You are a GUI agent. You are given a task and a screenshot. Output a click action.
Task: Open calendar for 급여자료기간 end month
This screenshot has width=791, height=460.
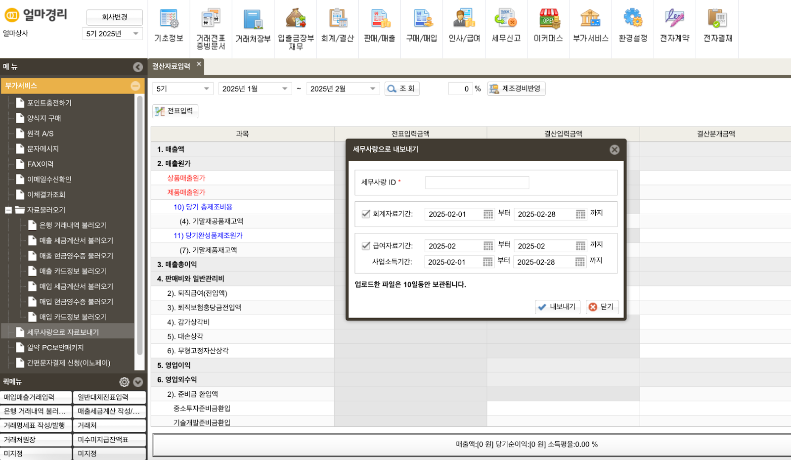(x=580, y=246)
